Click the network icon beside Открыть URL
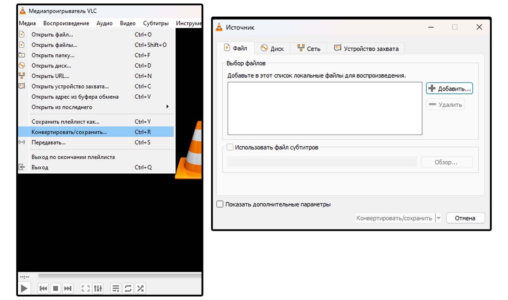This screenshot has height=300, width=508. (x=22, y=76)
